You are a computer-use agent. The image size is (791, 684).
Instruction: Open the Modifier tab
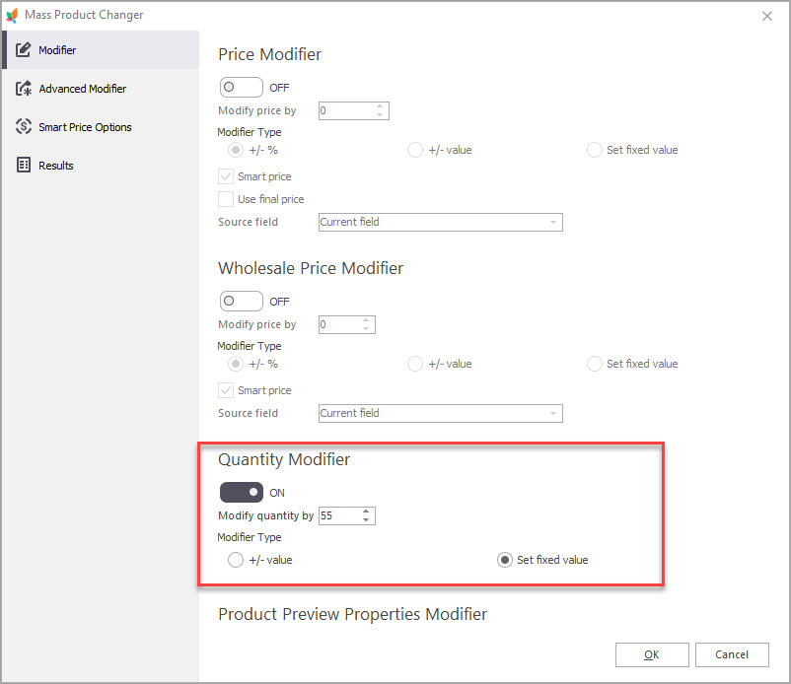coord(102,50)
